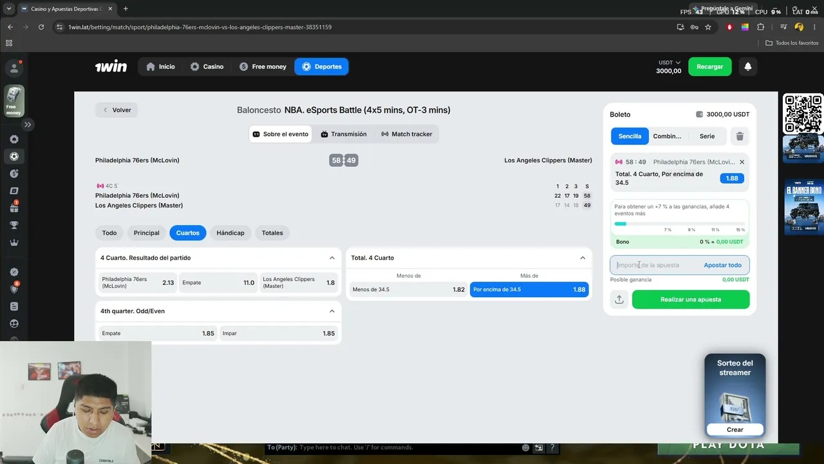Open the gift box sidebar icon

point(14,208)
